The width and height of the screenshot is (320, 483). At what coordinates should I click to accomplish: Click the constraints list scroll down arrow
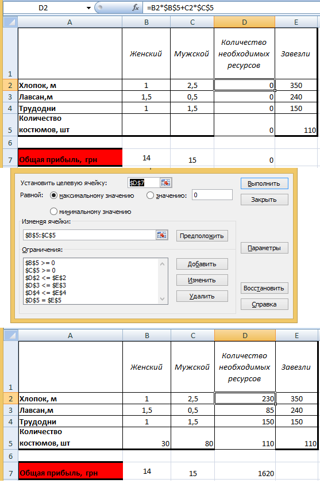point(163,298)
